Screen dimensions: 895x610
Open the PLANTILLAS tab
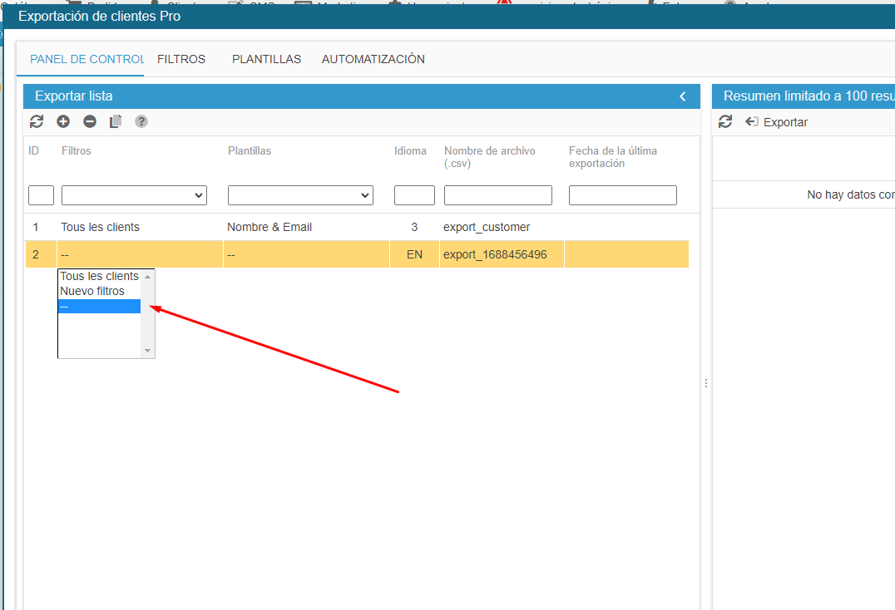(266, 59)
